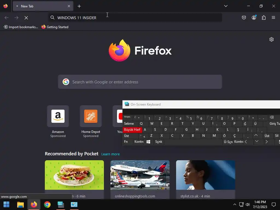Click the Ş key on keyboard

point(240,130)
